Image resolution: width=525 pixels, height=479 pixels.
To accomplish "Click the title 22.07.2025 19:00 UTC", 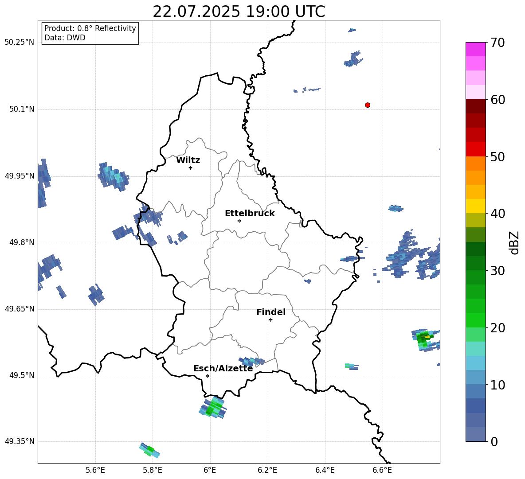I will point(239,12).
